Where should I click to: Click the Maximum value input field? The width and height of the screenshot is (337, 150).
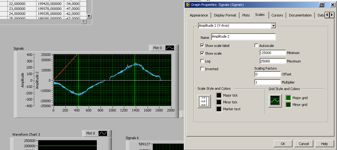[273, 61]
